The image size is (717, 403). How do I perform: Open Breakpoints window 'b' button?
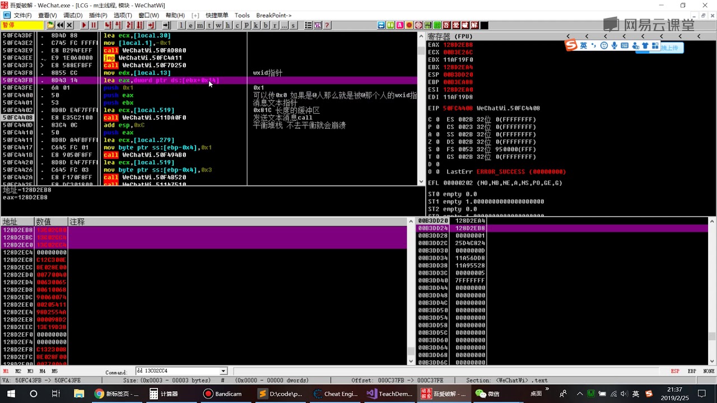point(265,25)
